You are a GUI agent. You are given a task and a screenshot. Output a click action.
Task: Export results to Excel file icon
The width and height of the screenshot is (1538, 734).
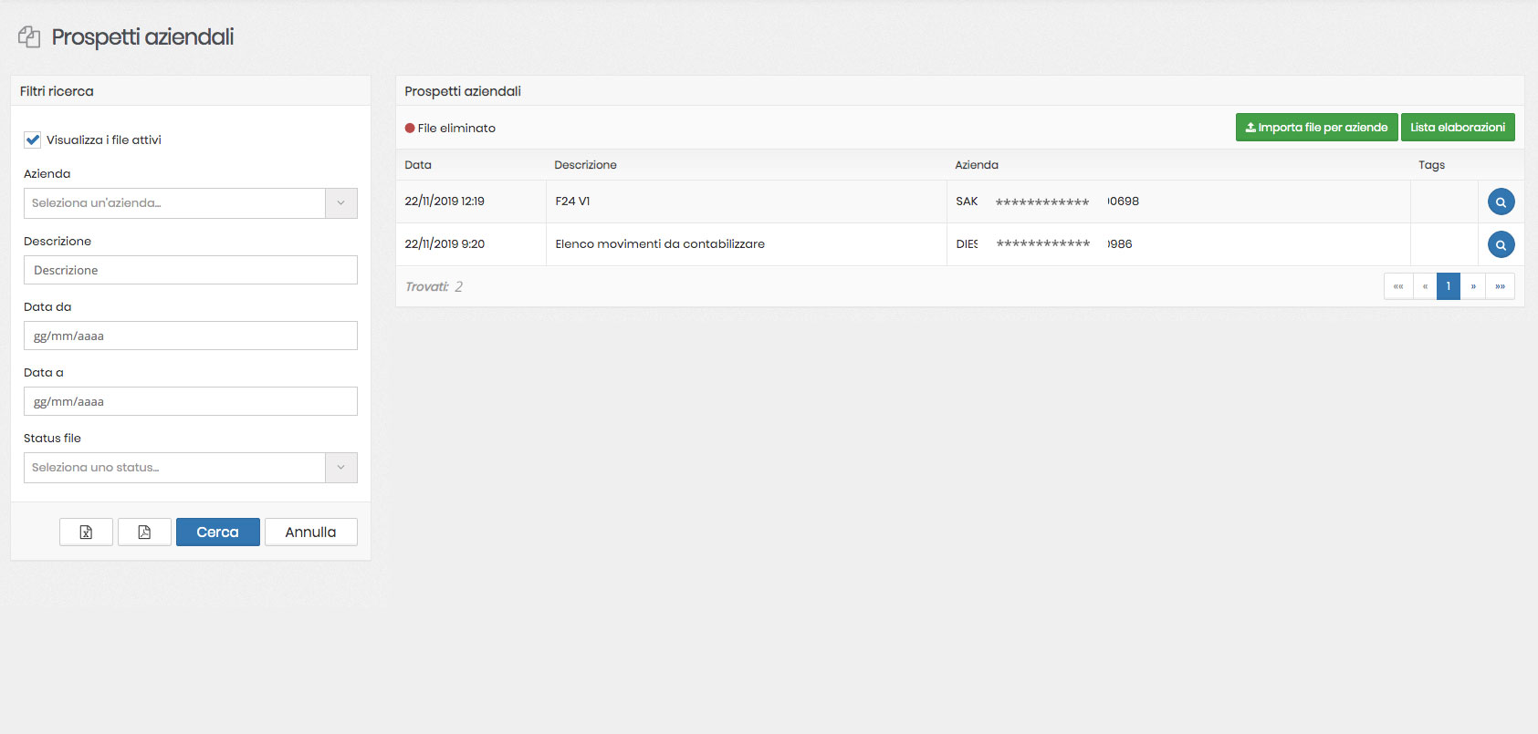[x=86, y=532]
